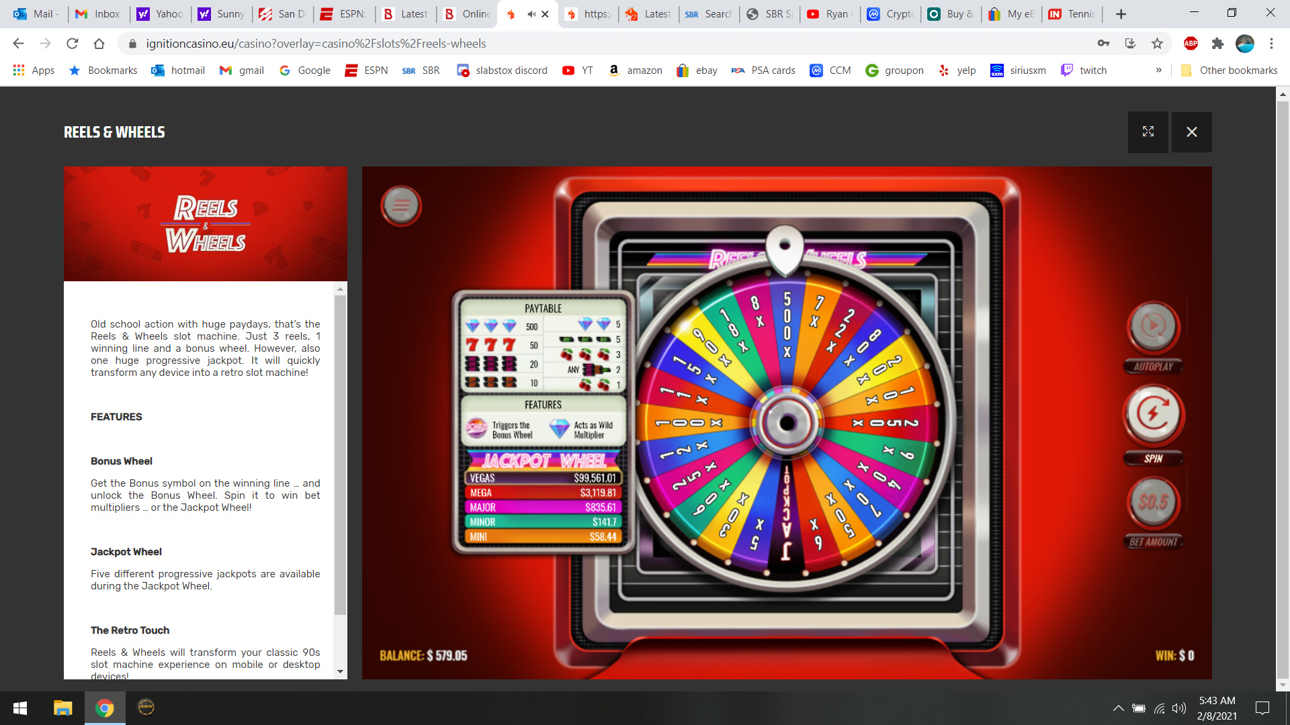This screenshot has width=1290, height=725.
Task: Bookmark this page with the star icon
Action: tap(1157, 44)
